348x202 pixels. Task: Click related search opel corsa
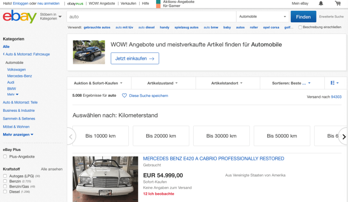coord(271,28)
